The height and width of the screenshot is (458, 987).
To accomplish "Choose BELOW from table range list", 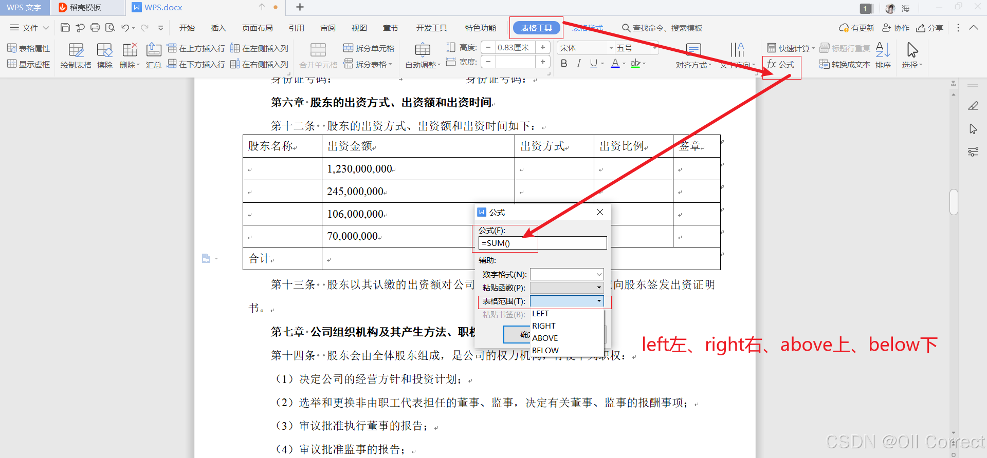I will point(566,351).
